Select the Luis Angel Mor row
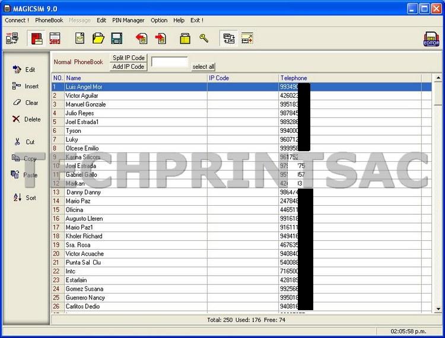Viewport: 445px width, 338px height. click(241, 87)
